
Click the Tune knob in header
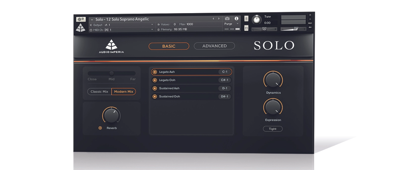[257, 20]
